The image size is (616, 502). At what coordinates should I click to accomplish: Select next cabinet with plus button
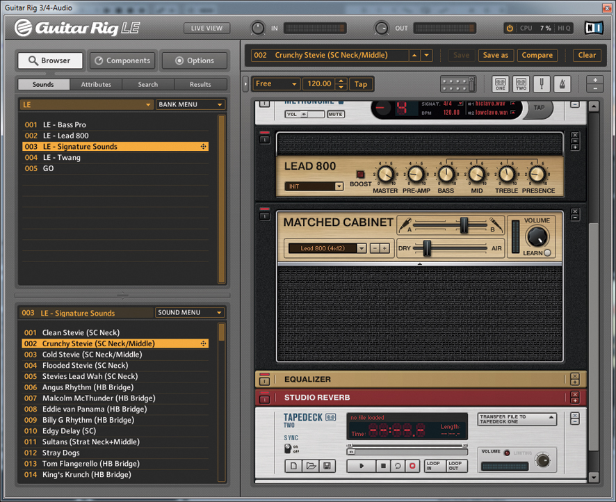(385, 248)
